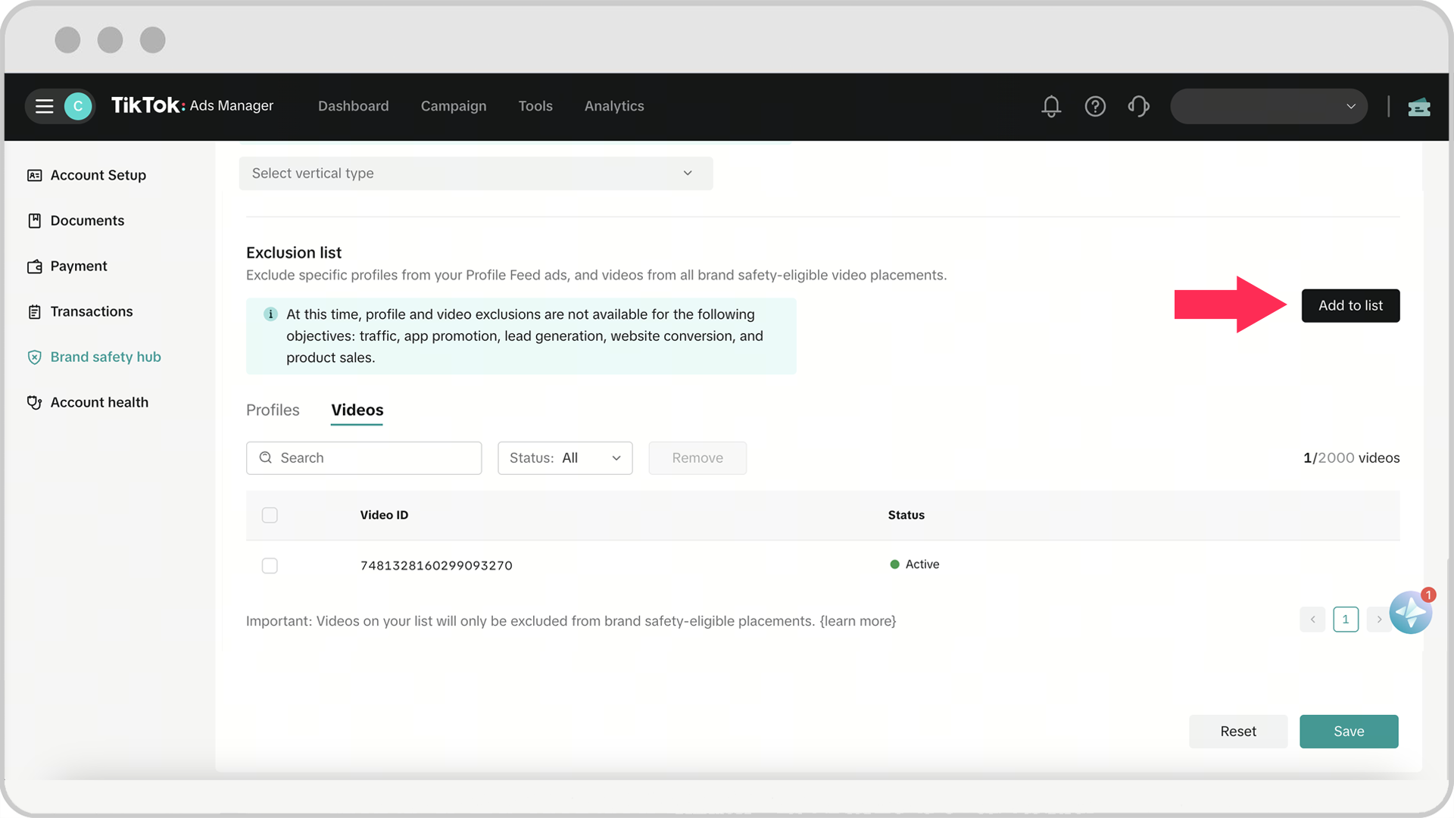Click the Transactions sidebar icon
Viewport: 1454px width, 818px height.
(34, 311)
